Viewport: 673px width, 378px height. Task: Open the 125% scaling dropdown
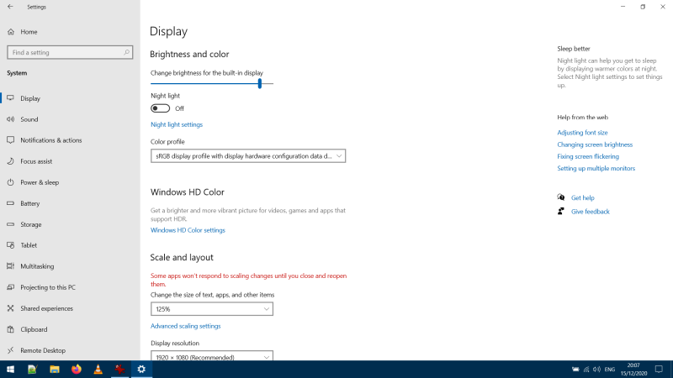[212, 309]
